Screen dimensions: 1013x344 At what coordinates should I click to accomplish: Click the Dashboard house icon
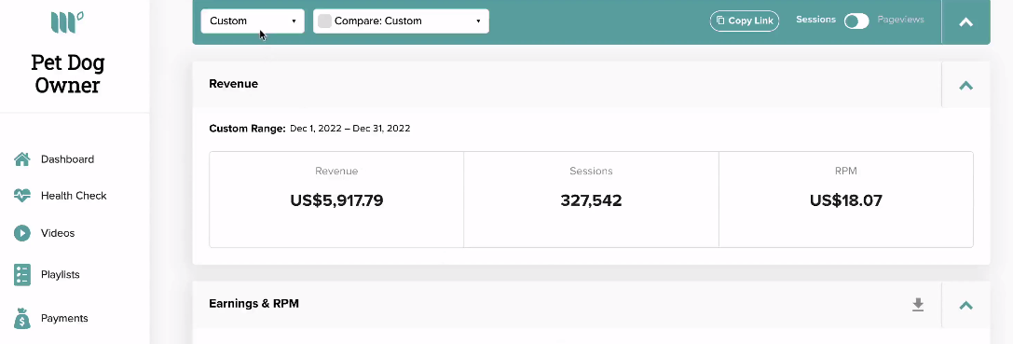(22, 159)
